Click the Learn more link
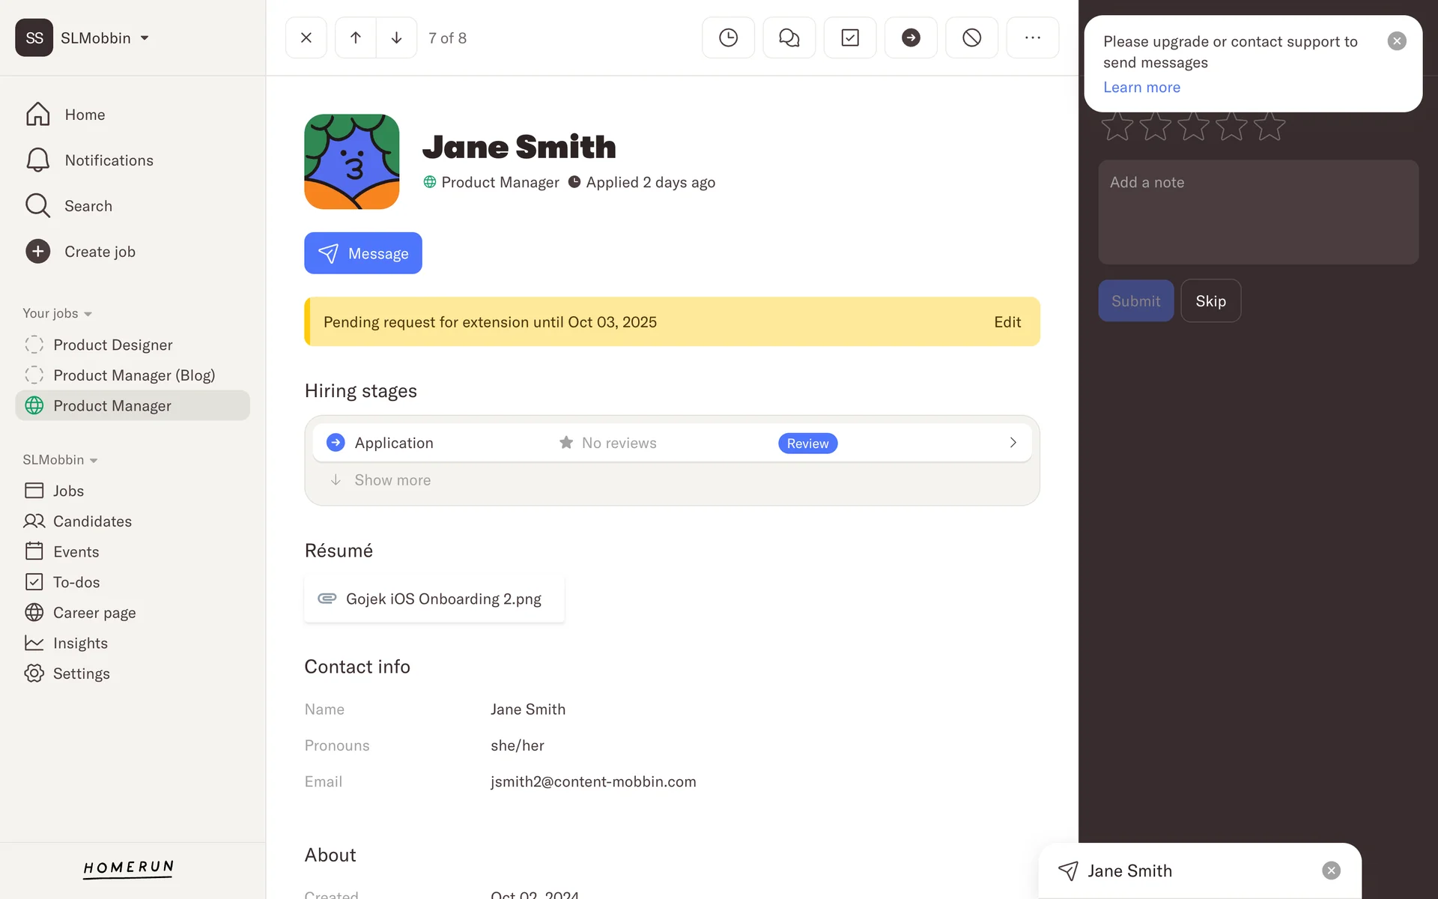Image resolution: width=1438 pixels, height=899 pixels. click(1141, 88)
